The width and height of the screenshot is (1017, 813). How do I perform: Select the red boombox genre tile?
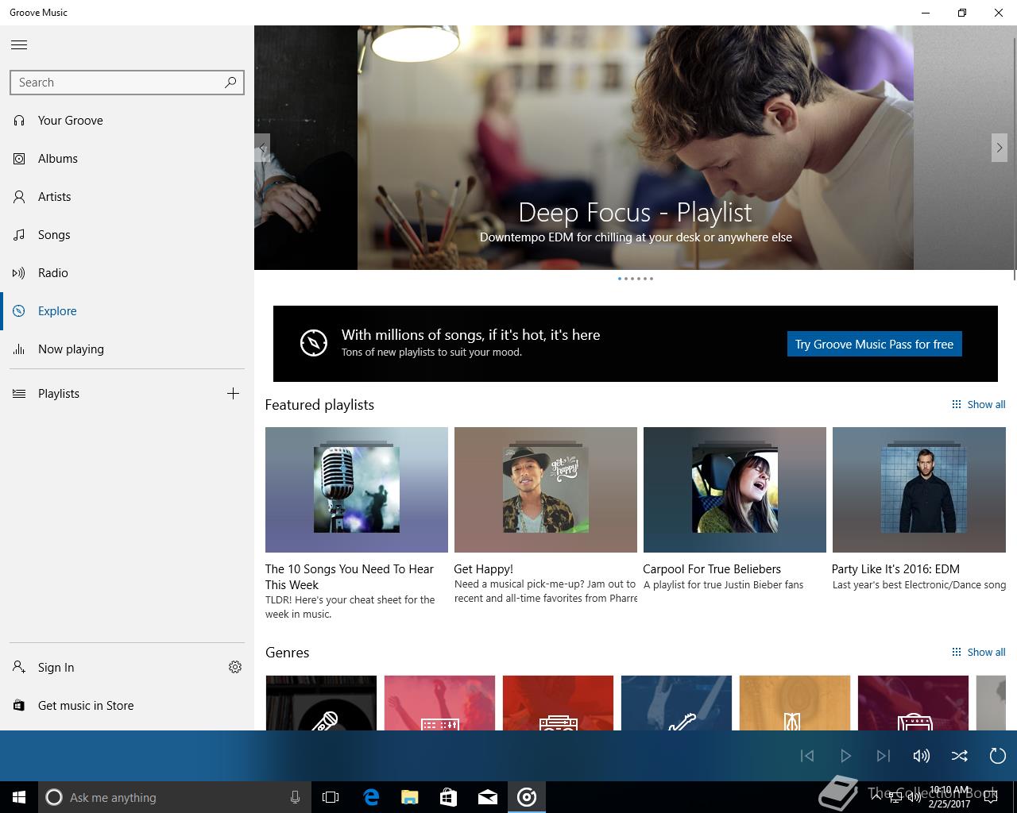point(558,703)
